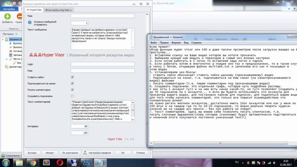Enable the Создавать подканалы checkbox
The width and height of the screenshot is (297, 167).
(x=72, y=96)
